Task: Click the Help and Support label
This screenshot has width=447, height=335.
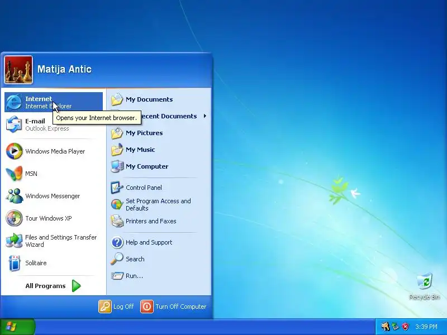Action: coord(149,242)
